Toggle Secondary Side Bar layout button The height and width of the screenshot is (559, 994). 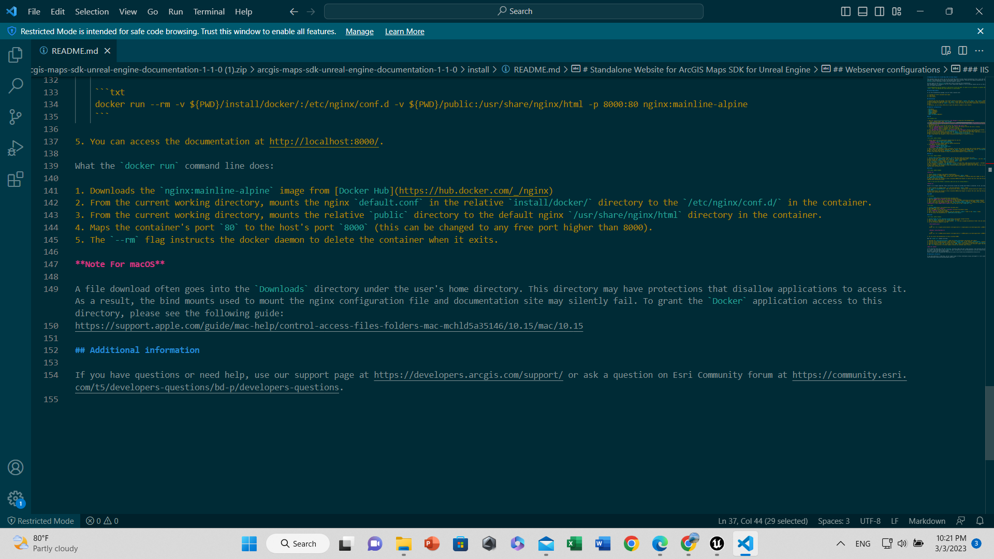[x=880, y=11]
